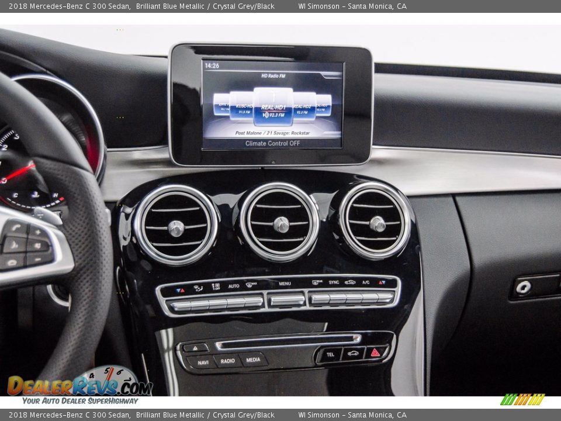Click the DealerRevs.com logo

point(79,385)
